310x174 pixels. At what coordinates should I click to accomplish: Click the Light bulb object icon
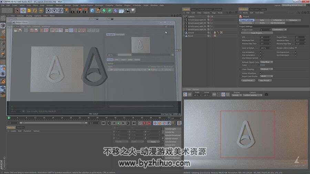[x=133, y=10]
